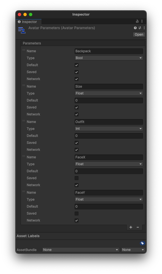Click the Open button

(139, 35)
